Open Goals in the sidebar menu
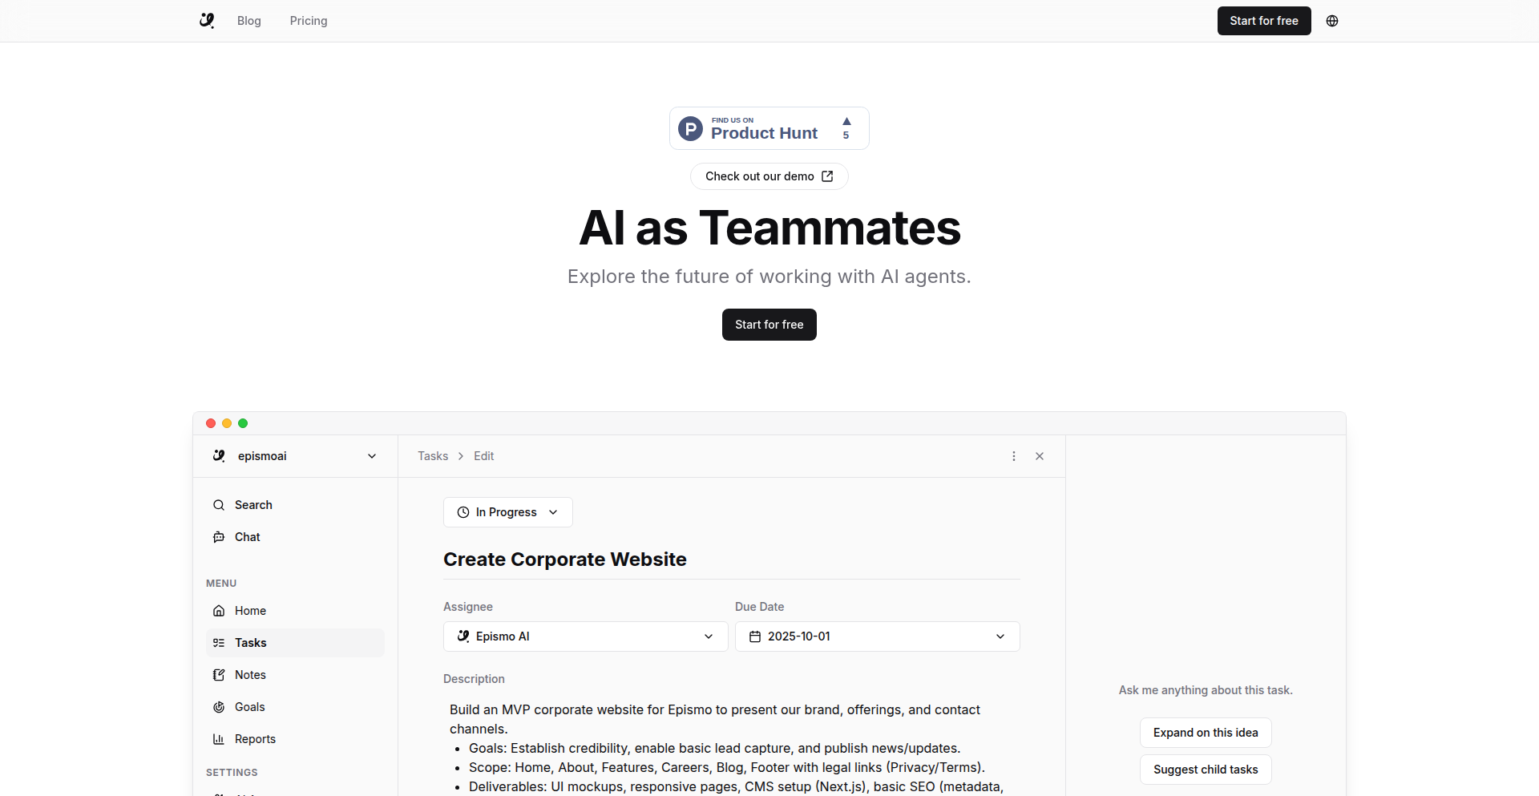Image resolution: width=1539 pixels, height=796 pixels. pos(295,707)
